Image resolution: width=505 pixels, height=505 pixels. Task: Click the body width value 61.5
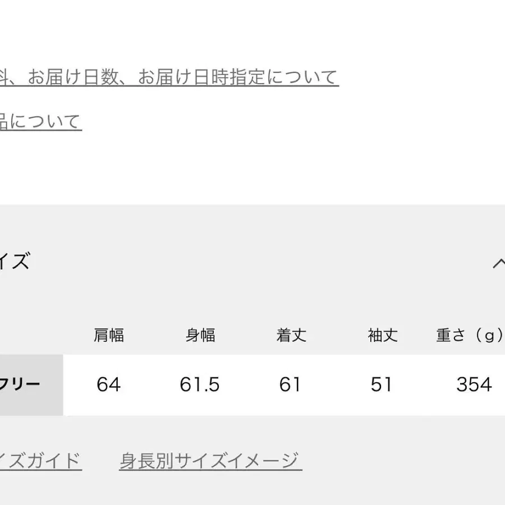(200, 385)
